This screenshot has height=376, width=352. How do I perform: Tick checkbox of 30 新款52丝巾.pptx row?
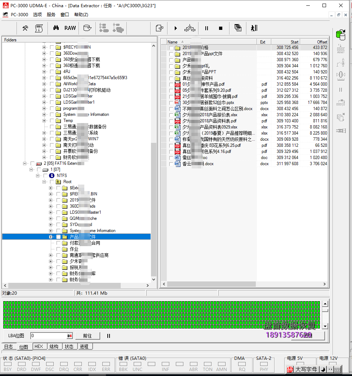[x=171, y=103]
